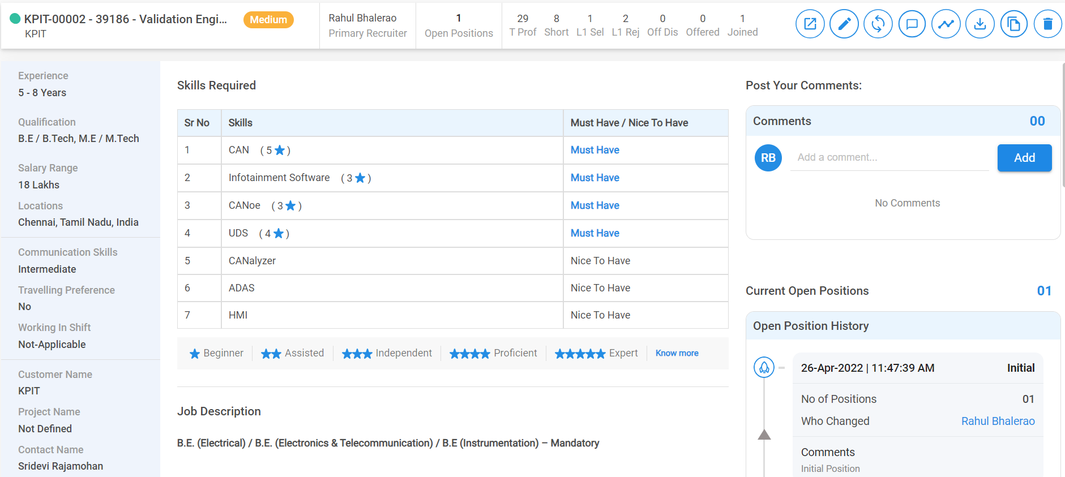The height and width of the screenshot is (477, 1065).
Task: Select the Joined candidates count
Action: coord(742,19)
